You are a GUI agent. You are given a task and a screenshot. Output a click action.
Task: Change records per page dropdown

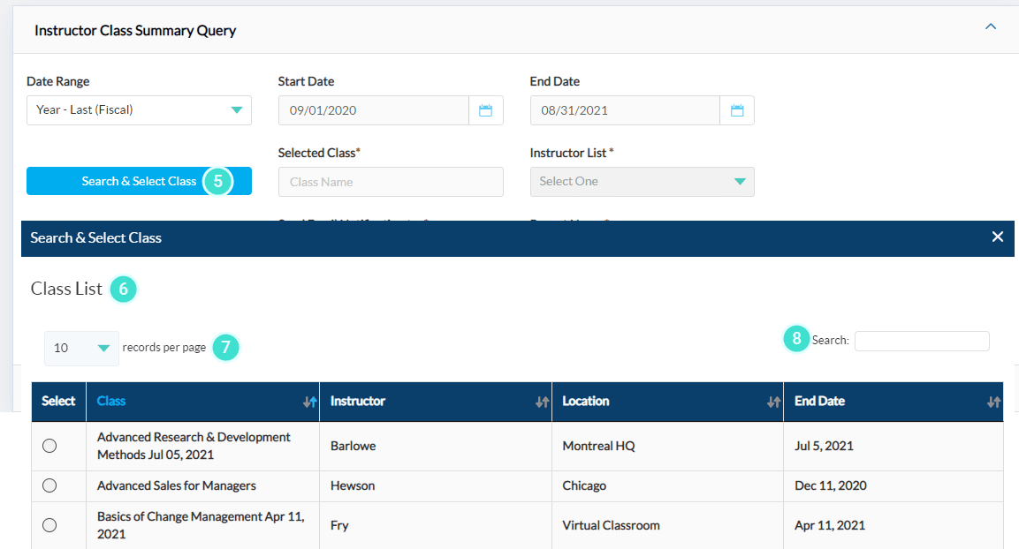pos(81,348)
